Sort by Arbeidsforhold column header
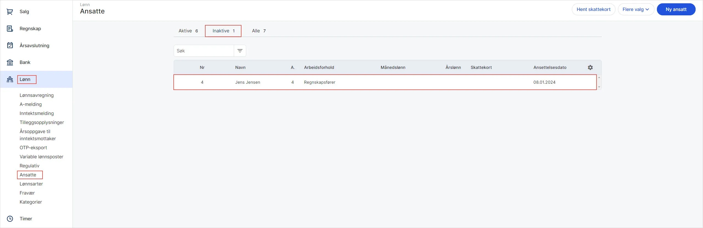703x228 pixels. click(319, 67)
